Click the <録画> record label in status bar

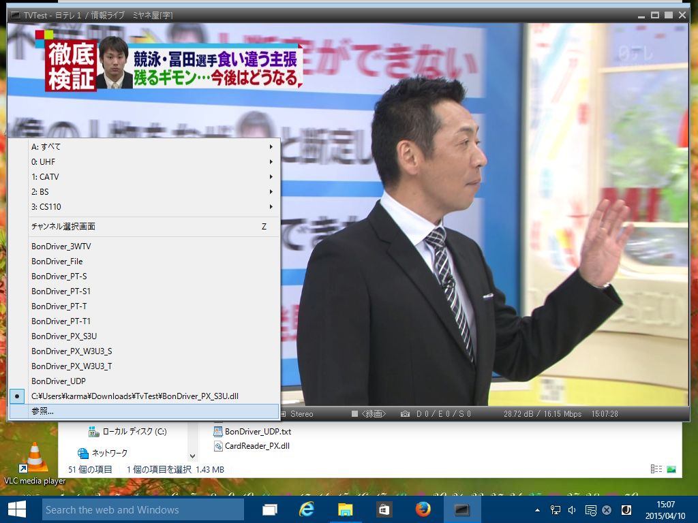[374, 414]
